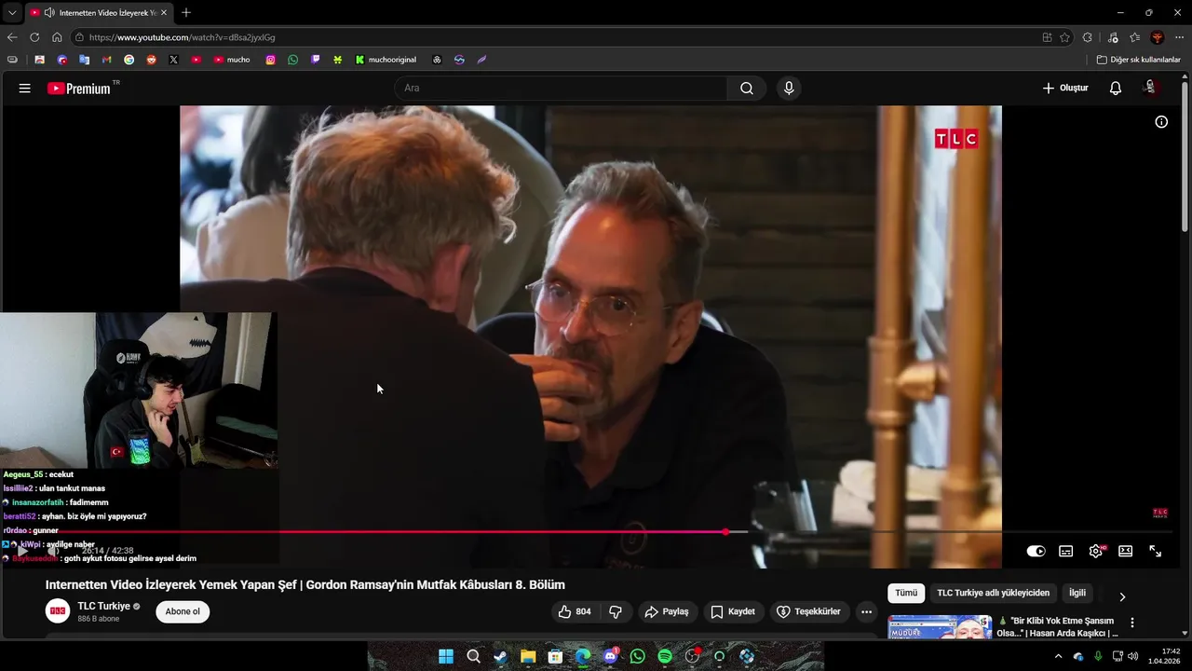Save video with Kaydet button
Viewport: 1192px width, 671px height.
pos(733,612)
